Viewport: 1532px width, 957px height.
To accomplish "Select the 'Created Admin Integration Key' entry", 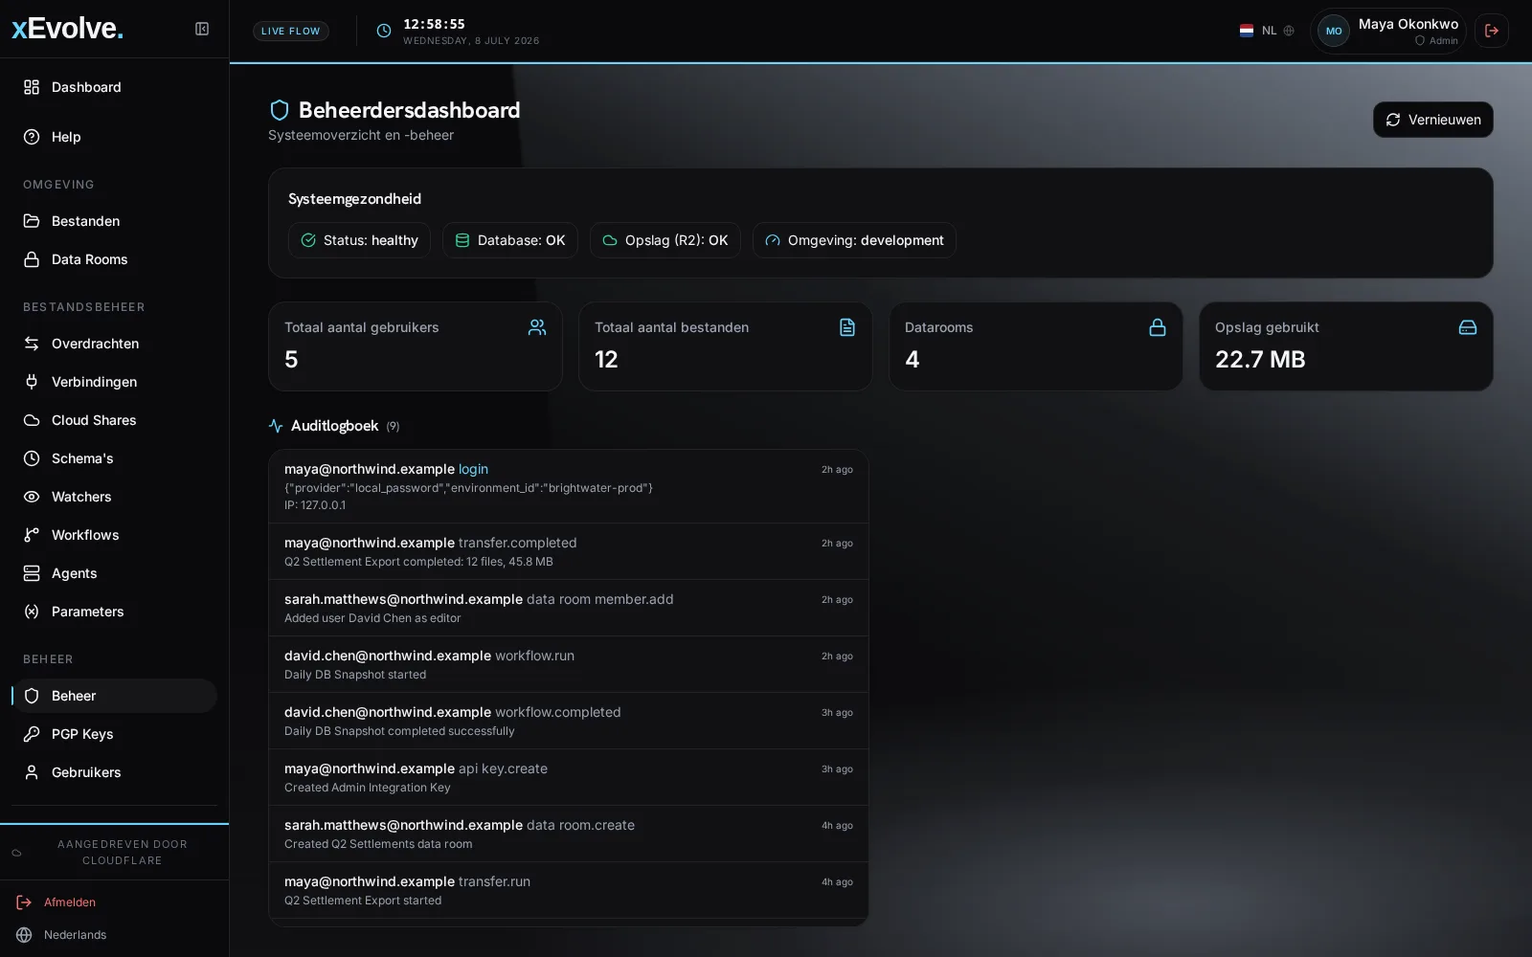I will pyautogui.click(x=569, y=777).
